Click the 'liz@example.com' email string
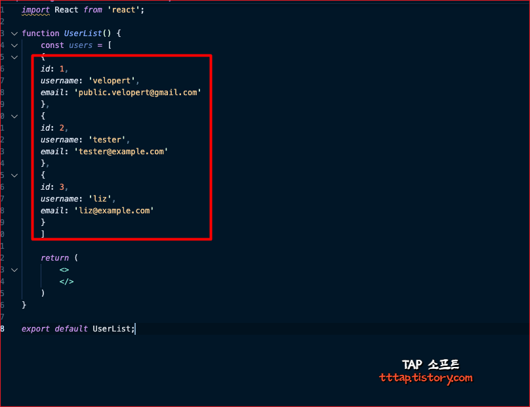 (114, 211)
